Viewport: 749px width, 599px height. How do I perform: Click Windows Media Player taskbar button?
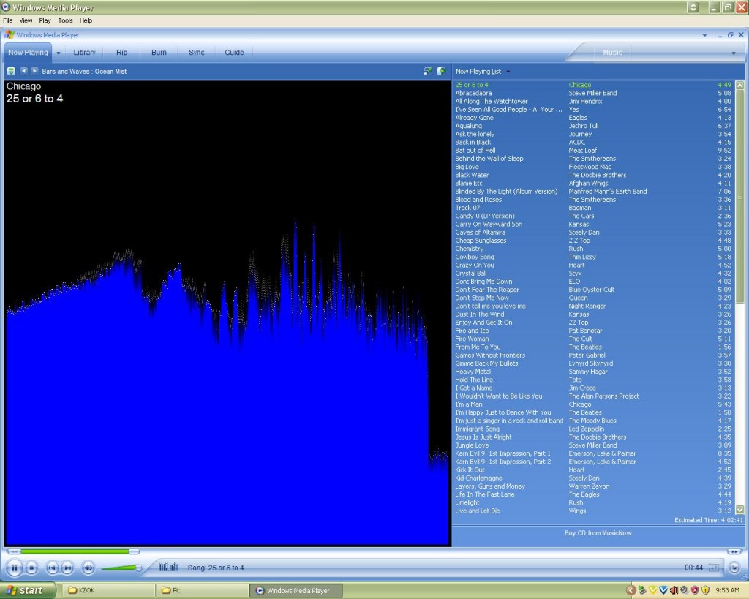297,590
